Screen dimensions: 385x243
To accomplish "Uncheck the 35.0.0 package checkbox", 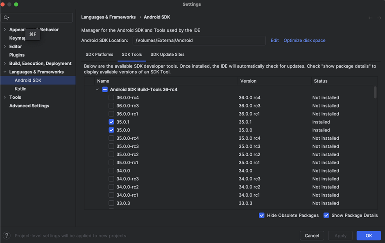I will point(111,130).
